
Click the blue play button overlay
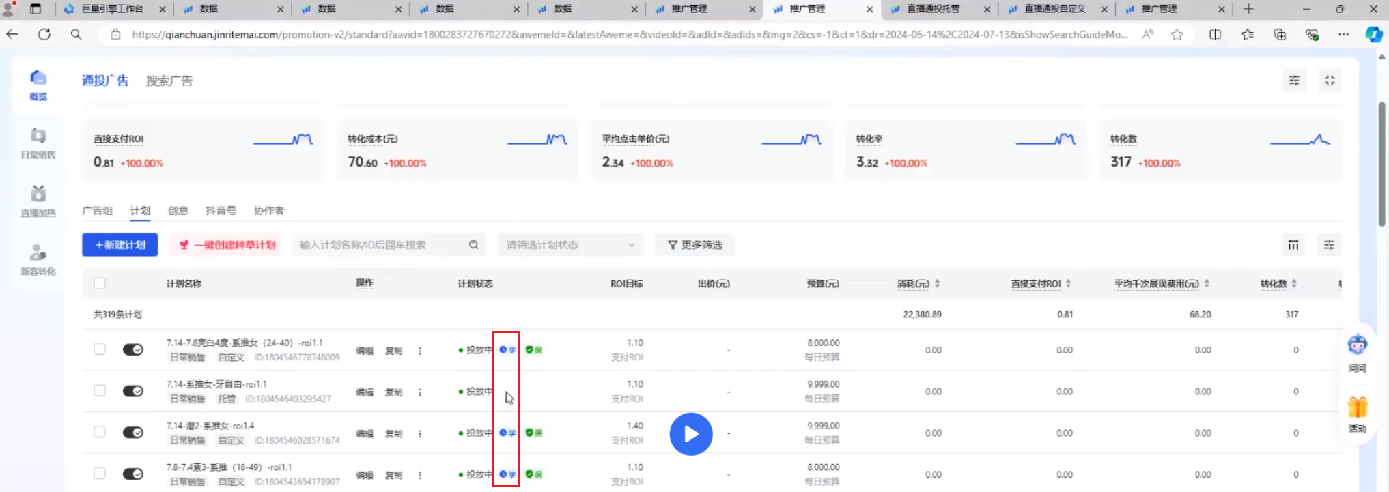point(690,434)
